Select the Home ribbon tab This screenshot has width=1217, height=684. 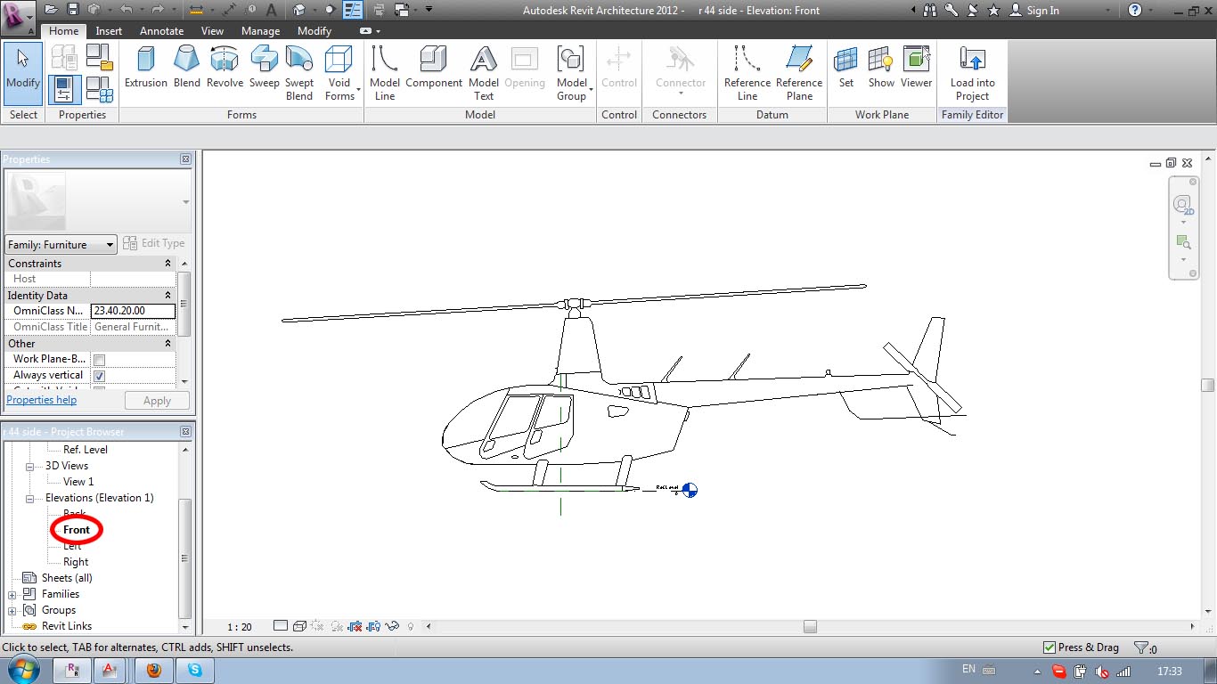point(64,31)
